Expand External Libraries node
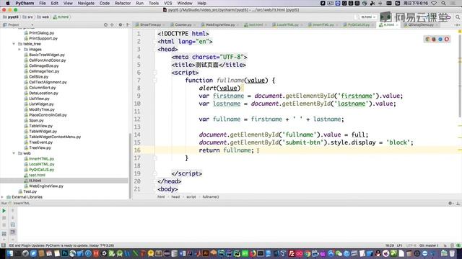 2,197
